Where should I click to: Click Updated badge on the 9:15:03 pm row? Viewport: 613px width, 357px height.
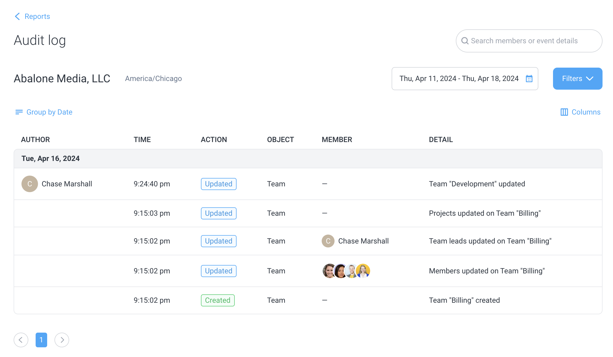point(219,213)
